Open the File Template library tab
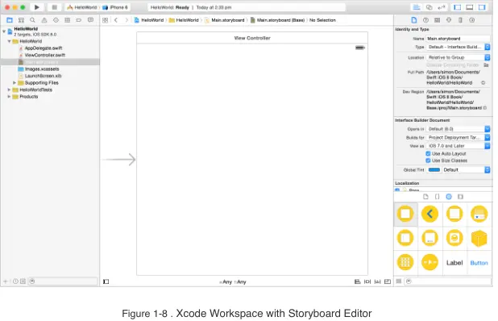The image size is (498, 321). point(425,197)
